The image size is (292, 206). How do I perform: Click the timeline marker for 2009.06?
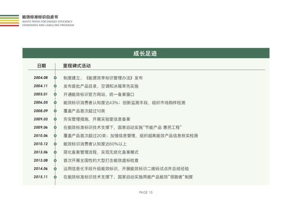pos(55,127)
